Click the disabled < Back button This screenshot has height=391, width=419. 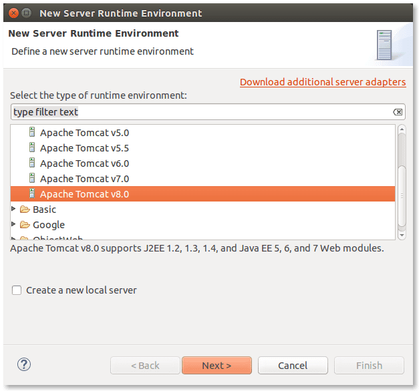[x=145, y=366]
